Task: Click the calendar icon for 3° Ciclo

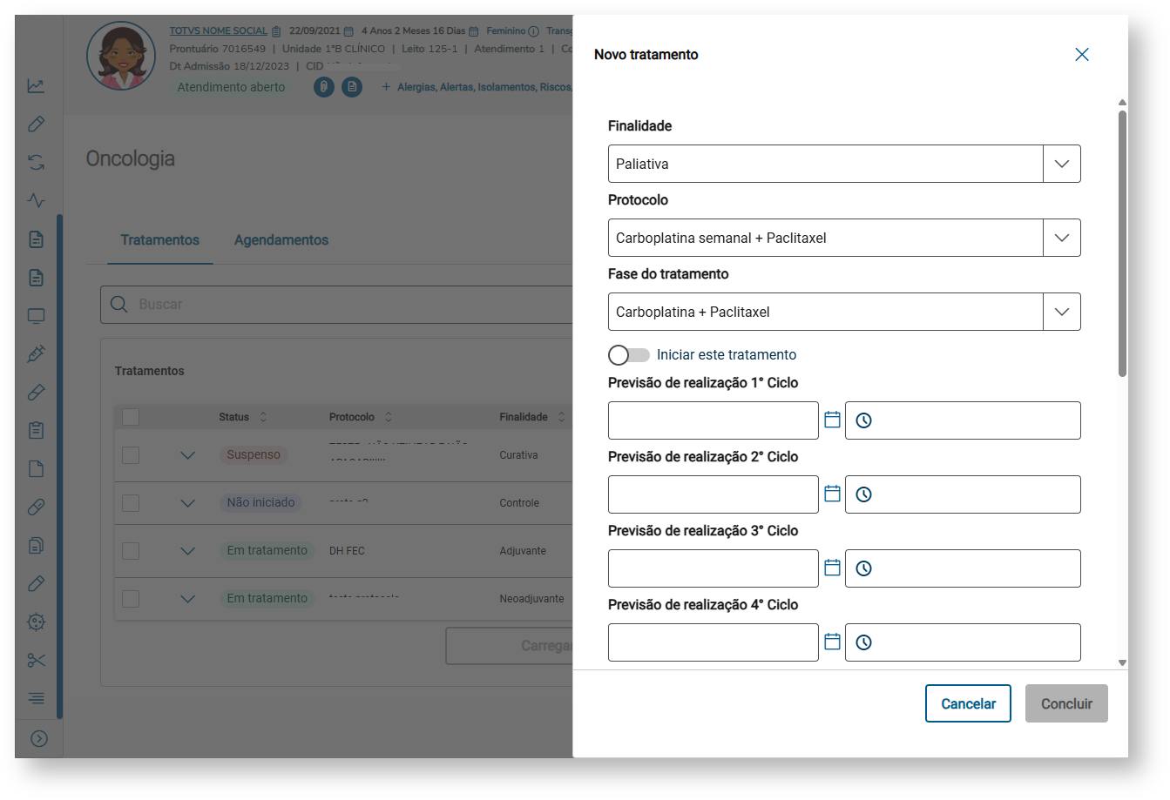Action: [x=832, y=568]
